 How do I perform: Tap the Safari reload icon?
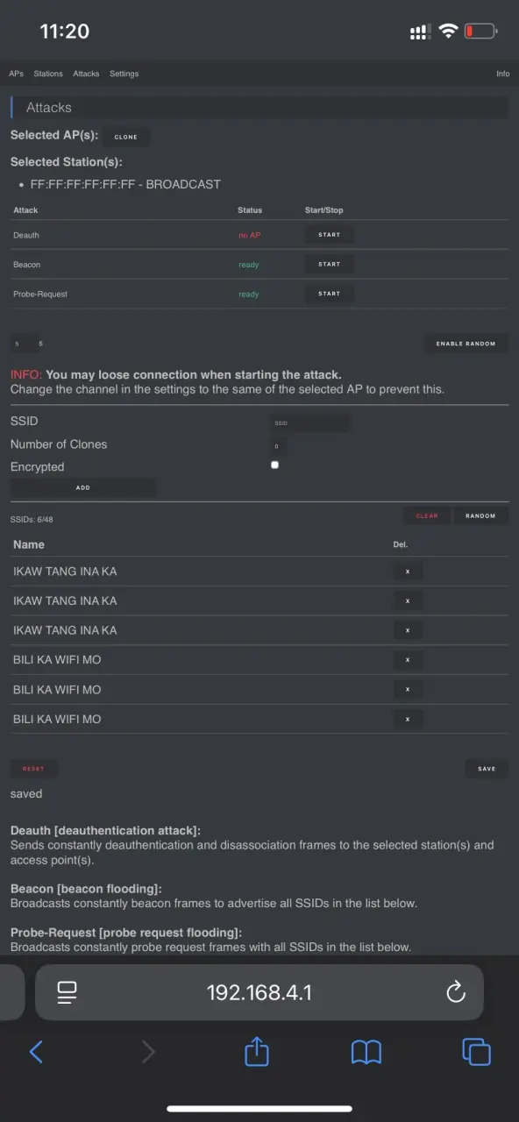[455, 992]
